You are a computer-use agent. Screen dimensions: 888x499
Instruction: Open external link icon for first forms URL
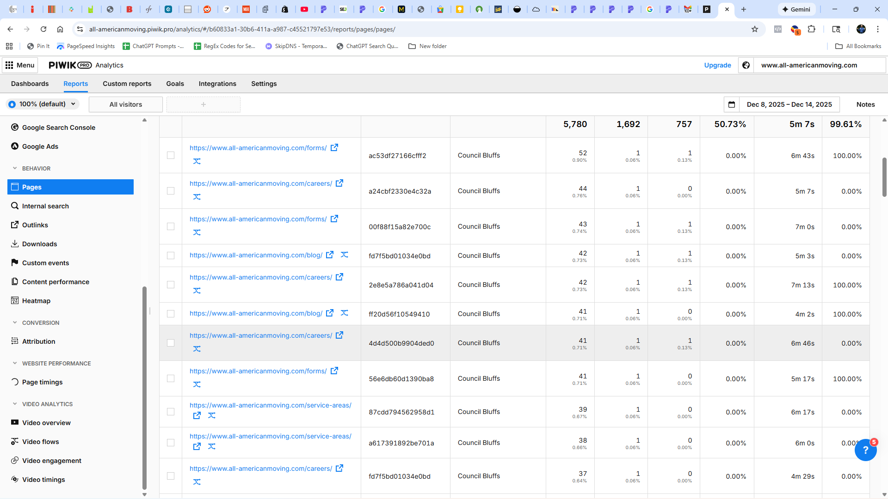(x=334, y=147)
